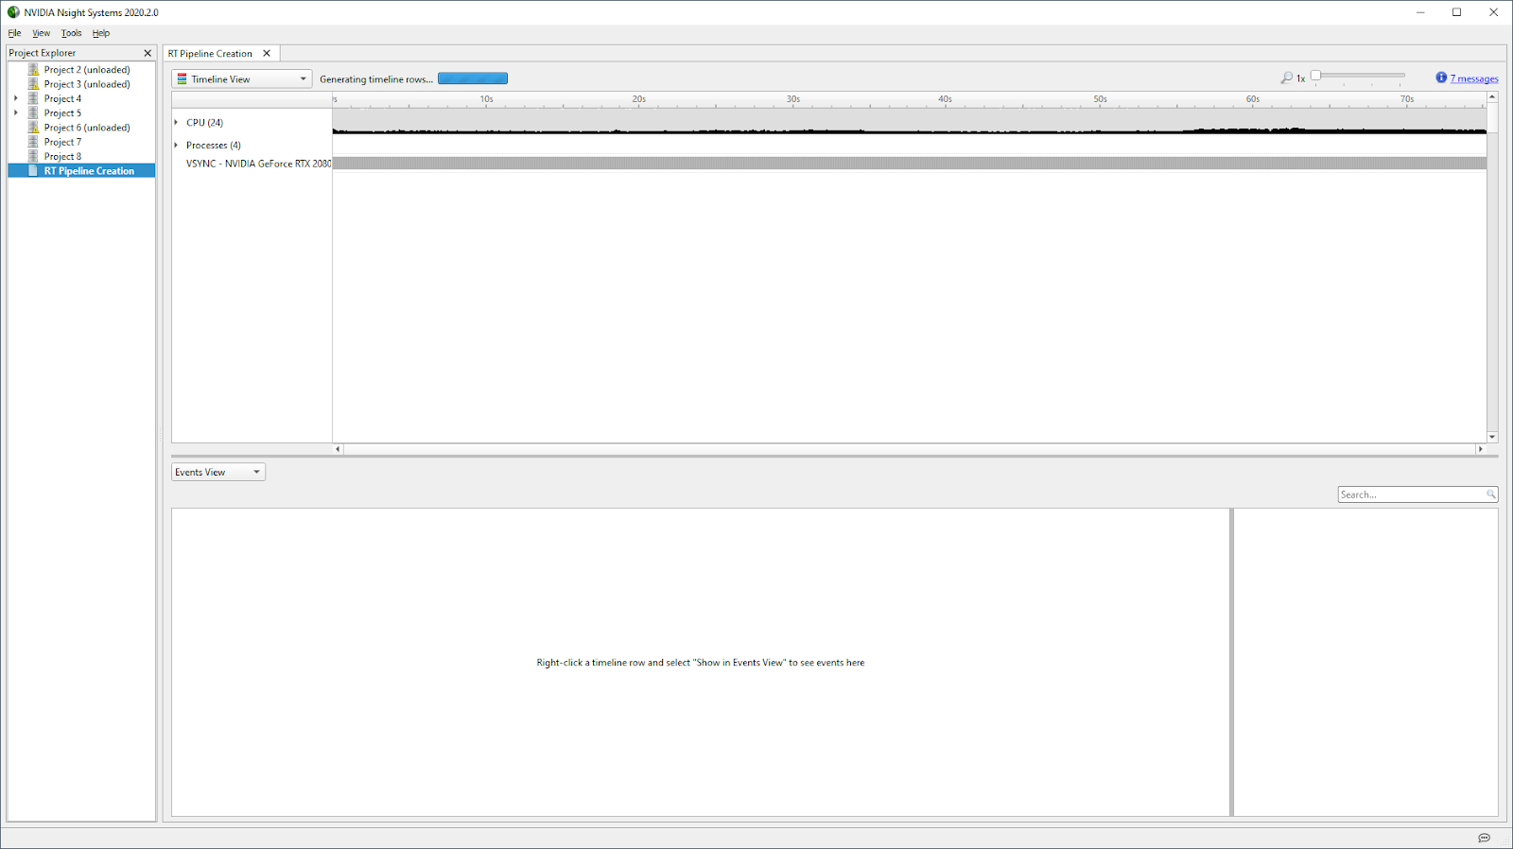Expand the CPU (24) timeline row
This screenshot has width=1513, height=849.
(177, 122)
